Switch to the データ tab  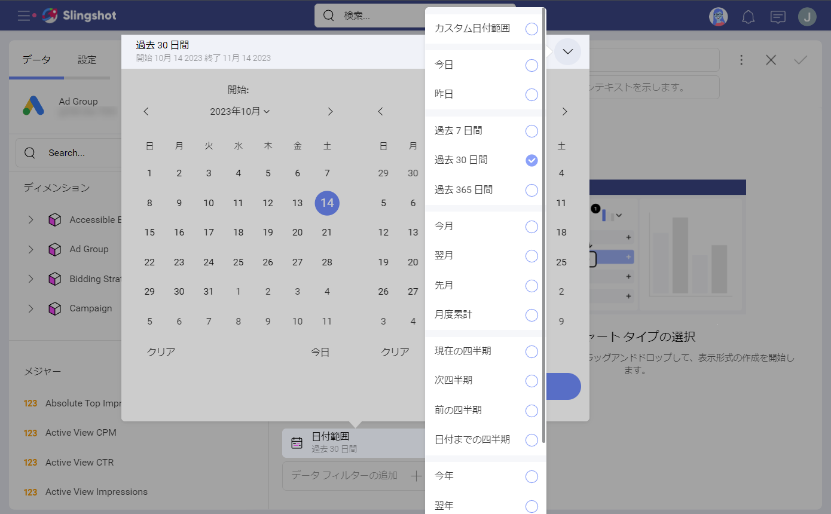pos(36,60)
